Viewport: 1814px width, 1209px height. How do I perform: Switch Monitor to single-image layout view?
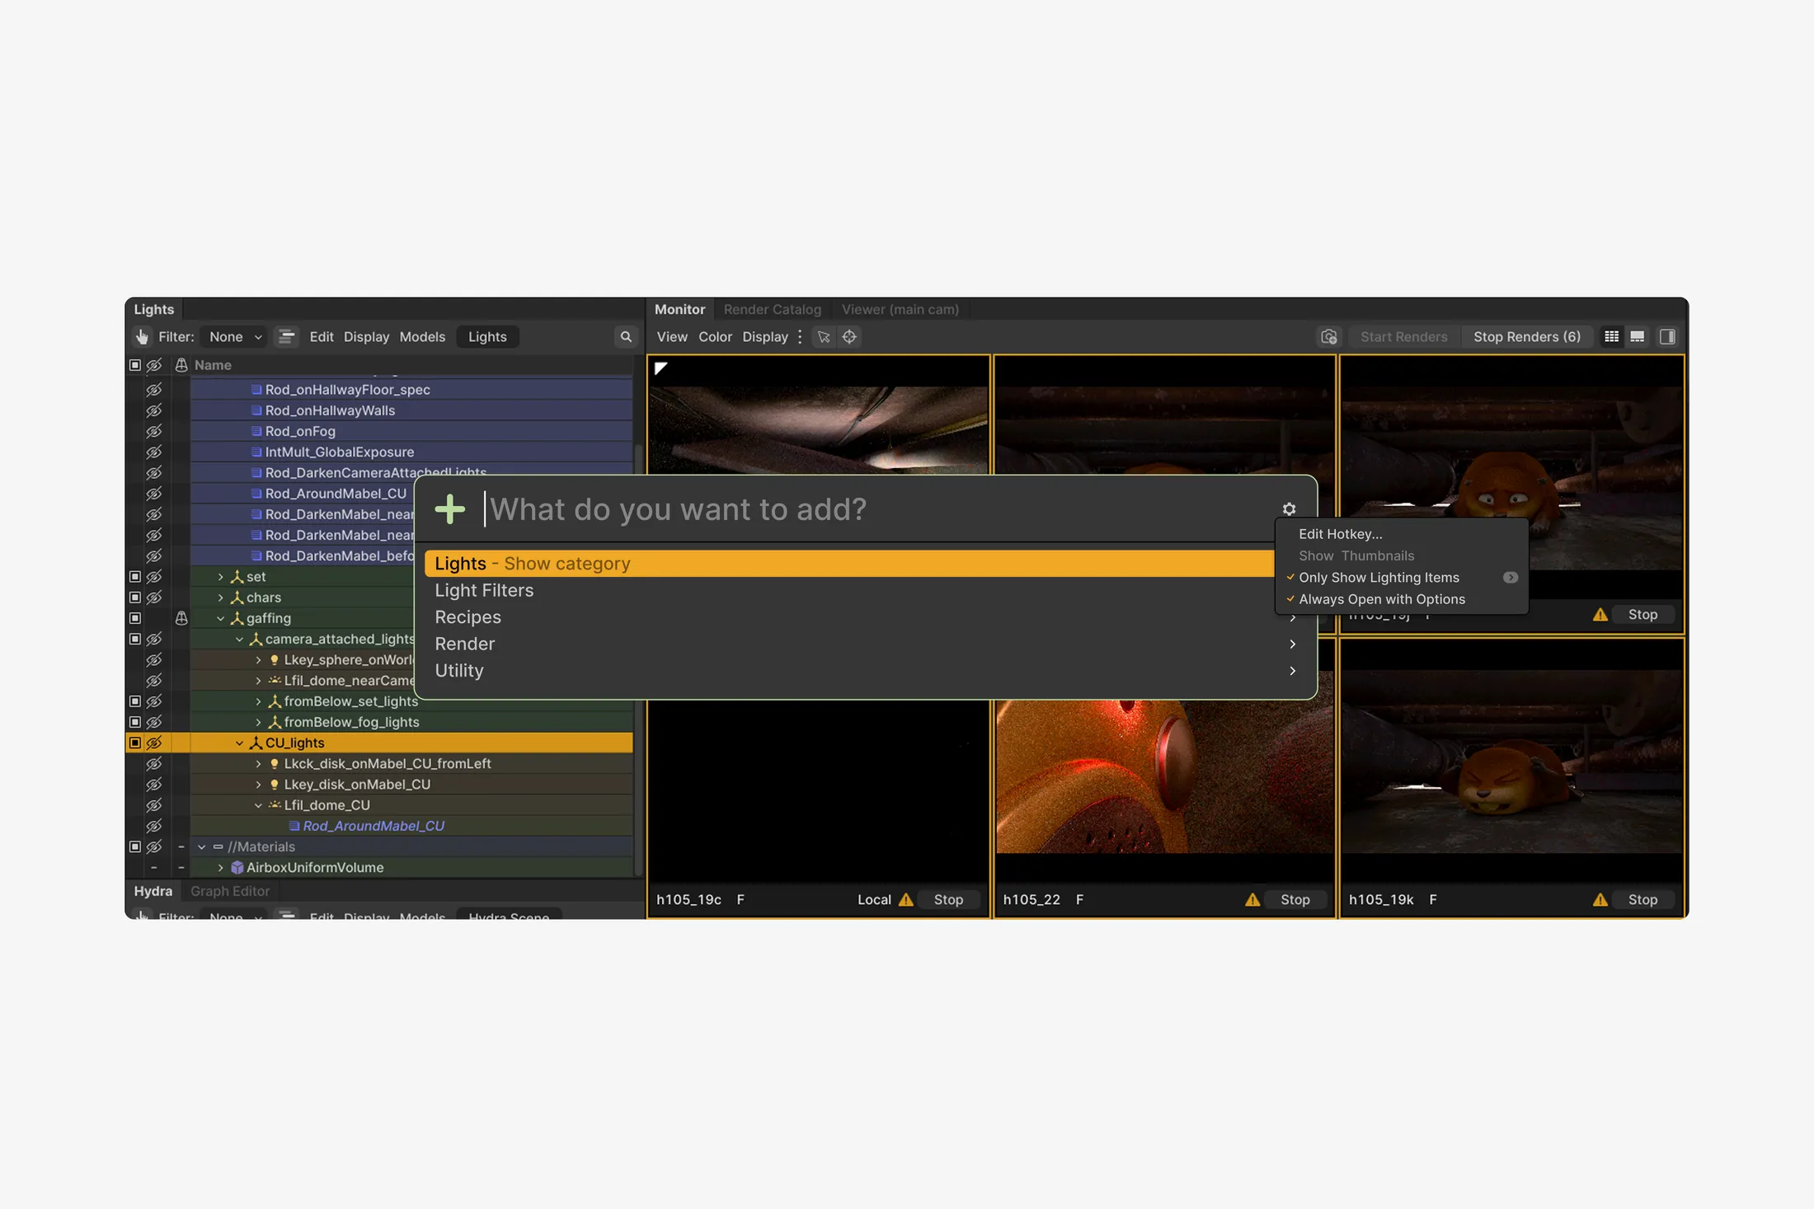(x=1638, y=336)
